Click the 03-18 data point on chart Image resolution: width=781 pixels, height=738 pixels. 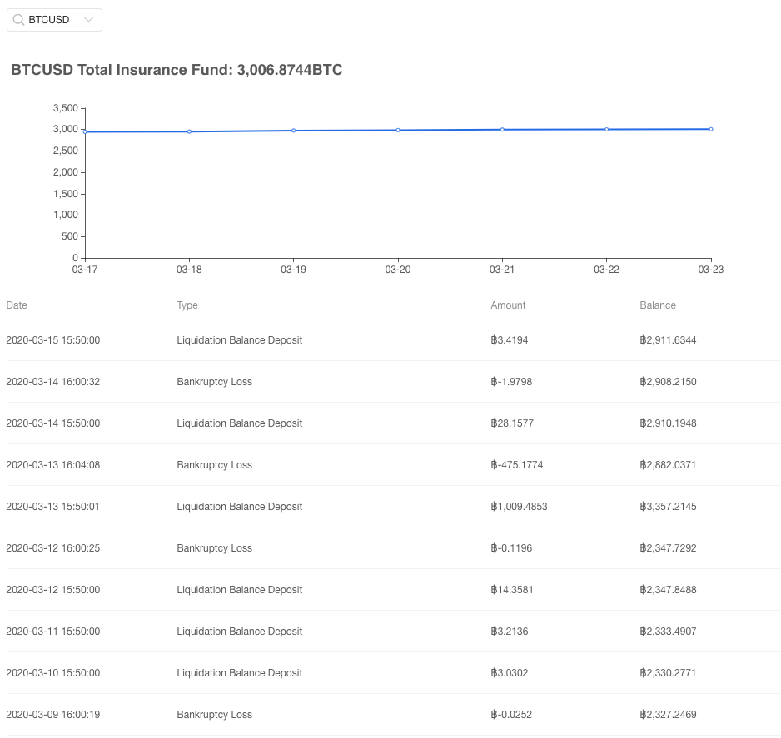(x=189, y=131)
